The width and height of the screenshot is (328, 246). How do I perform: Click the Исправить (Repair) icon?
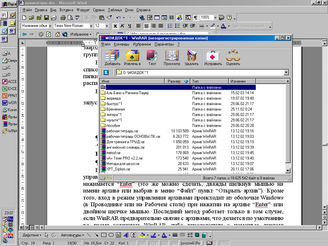pyautogui.click(x=213, y=58)
